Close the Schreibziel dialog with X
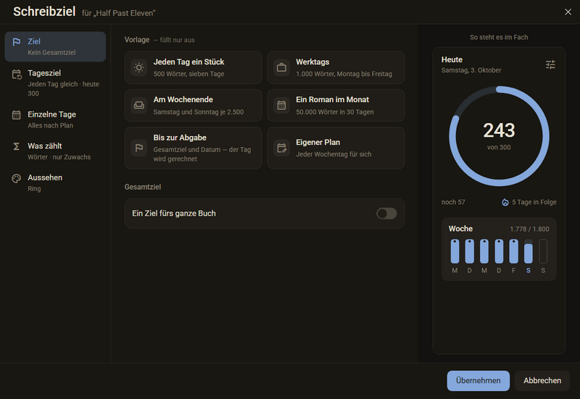The width and height of the screenshot is (580, 399). [568, 12]
